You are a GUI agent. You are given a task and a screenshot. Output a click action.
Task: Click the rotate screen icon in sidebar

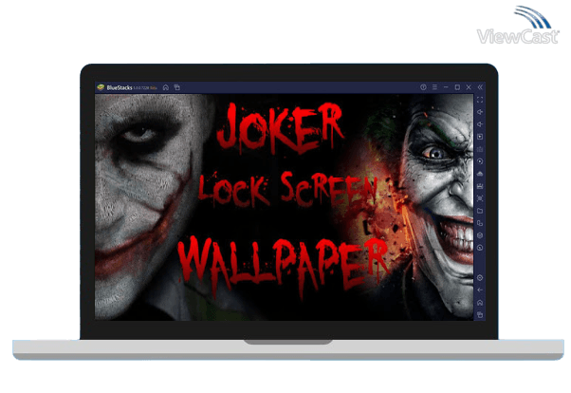pos(480,248)
